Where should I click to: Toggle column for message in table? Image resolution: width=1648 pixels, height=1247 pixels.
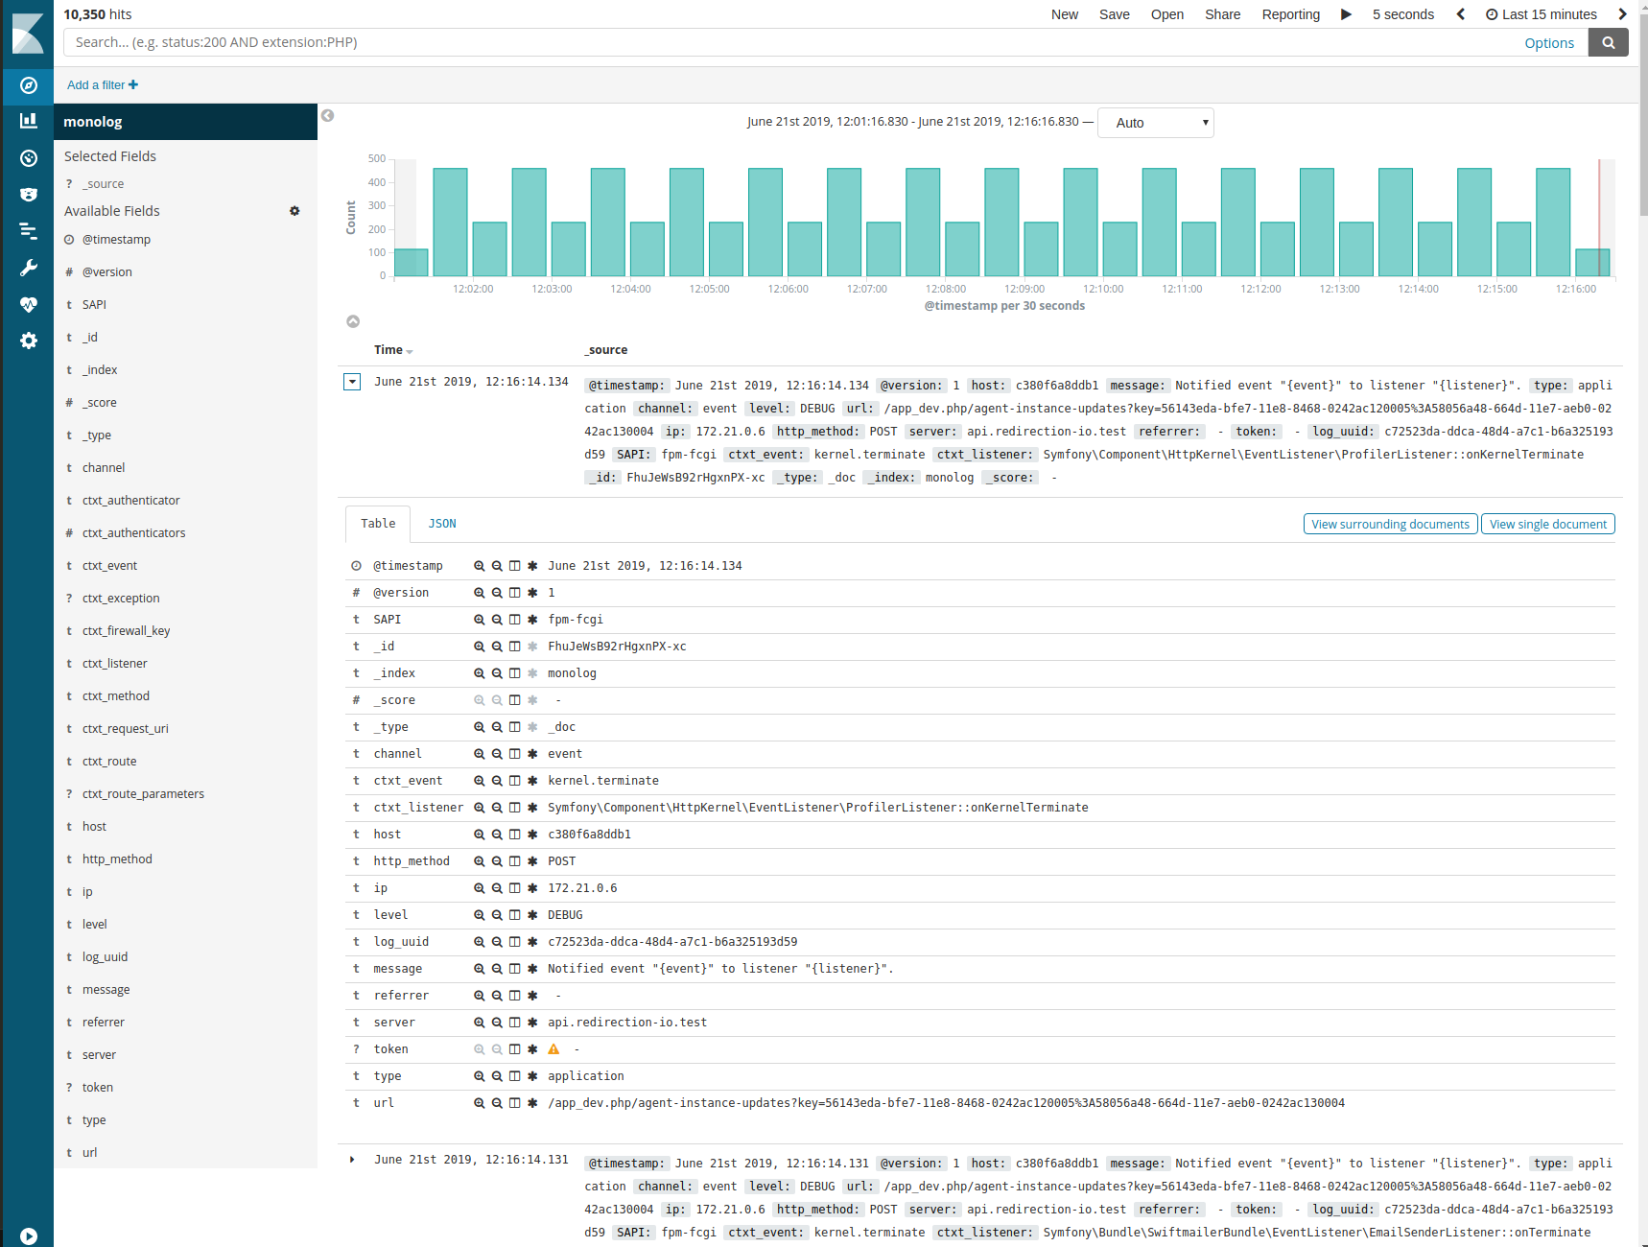[515, 969]
